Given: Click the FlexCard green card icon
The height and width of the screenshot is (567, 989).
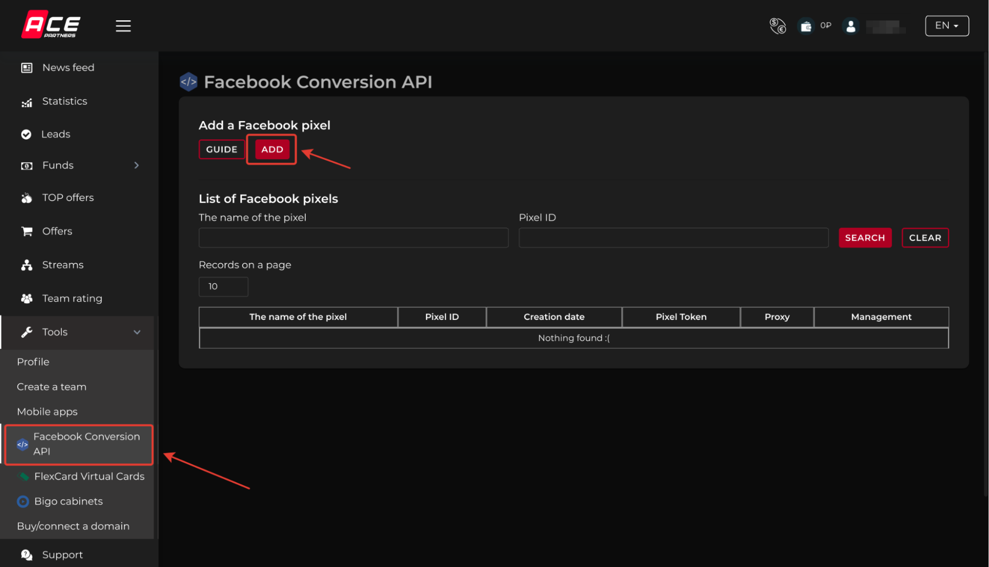Looking at the screenshot, I should point(23,477).
